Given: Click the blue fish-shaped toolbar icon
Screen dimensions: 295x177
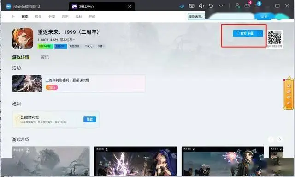Looking at the screenshot, I should (182, 6).
